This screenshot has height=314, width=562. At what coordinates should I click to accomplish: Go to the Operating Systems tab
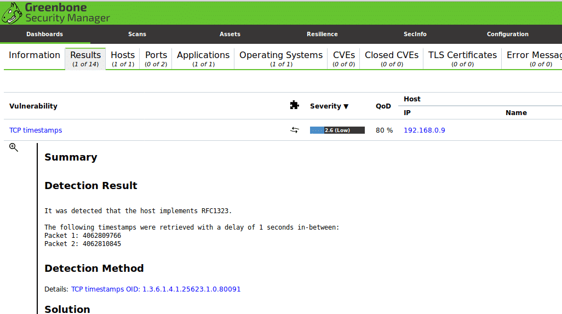[281, 59]
